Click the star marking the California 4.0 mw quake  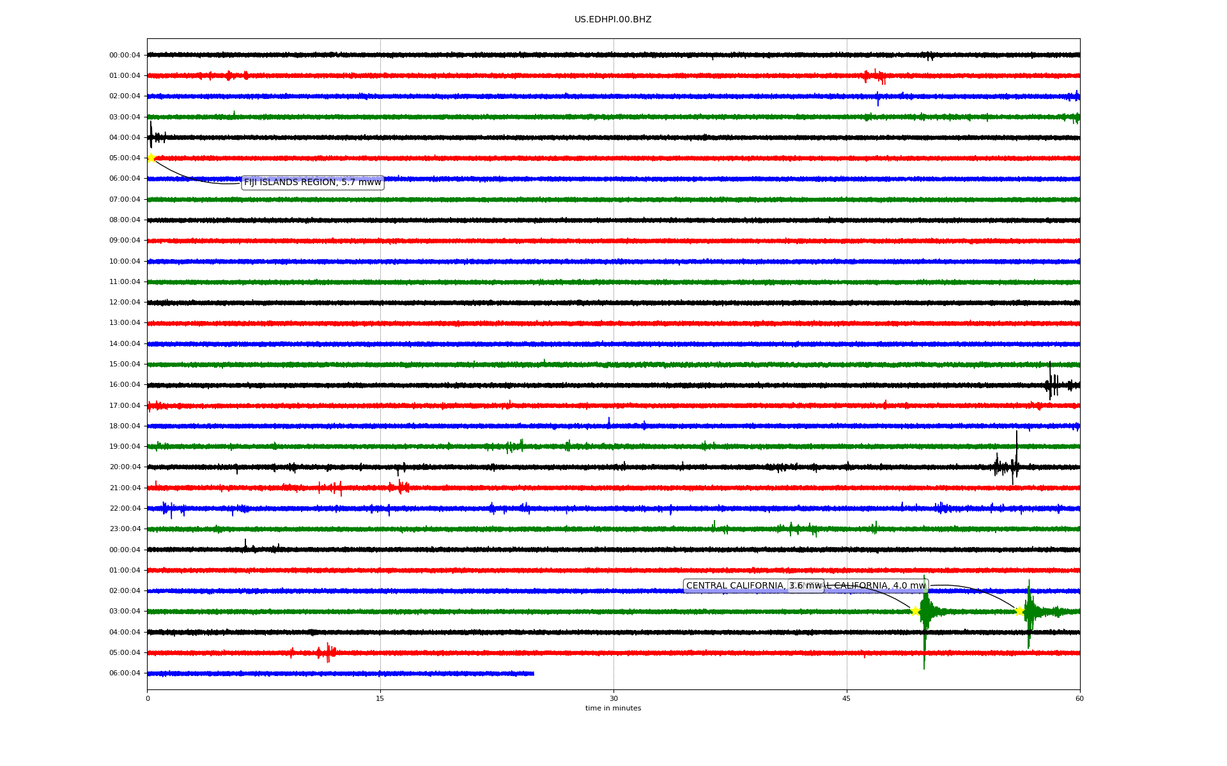[1019, 611]
